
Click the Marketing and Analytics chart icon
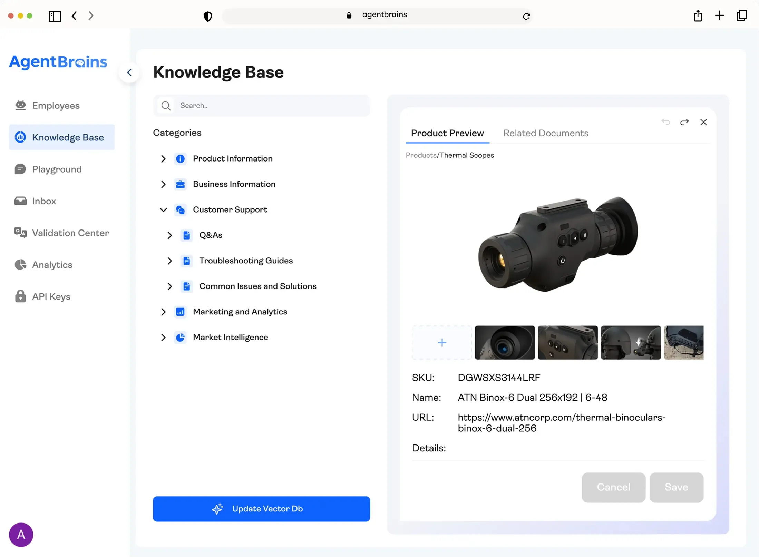pos(180,312)
